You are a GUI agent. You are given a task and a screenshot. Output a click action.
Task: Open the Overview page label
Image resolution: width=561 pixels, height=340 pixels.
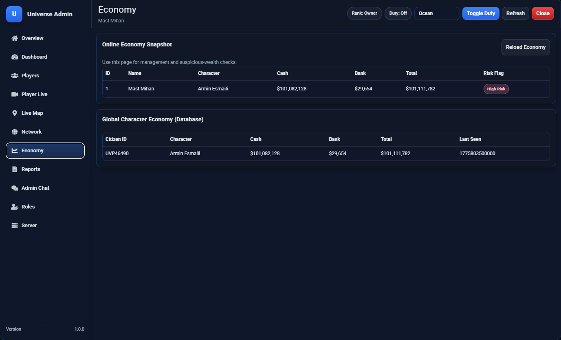pos(33,38)
